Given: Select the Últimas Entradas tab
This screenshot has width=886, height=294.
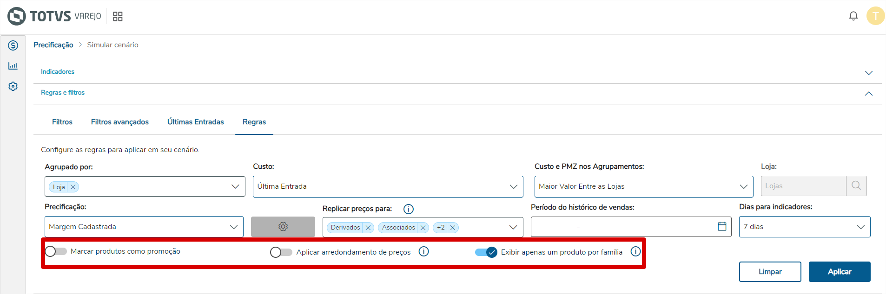Looking at the screenshot, I should pos(195,122).
